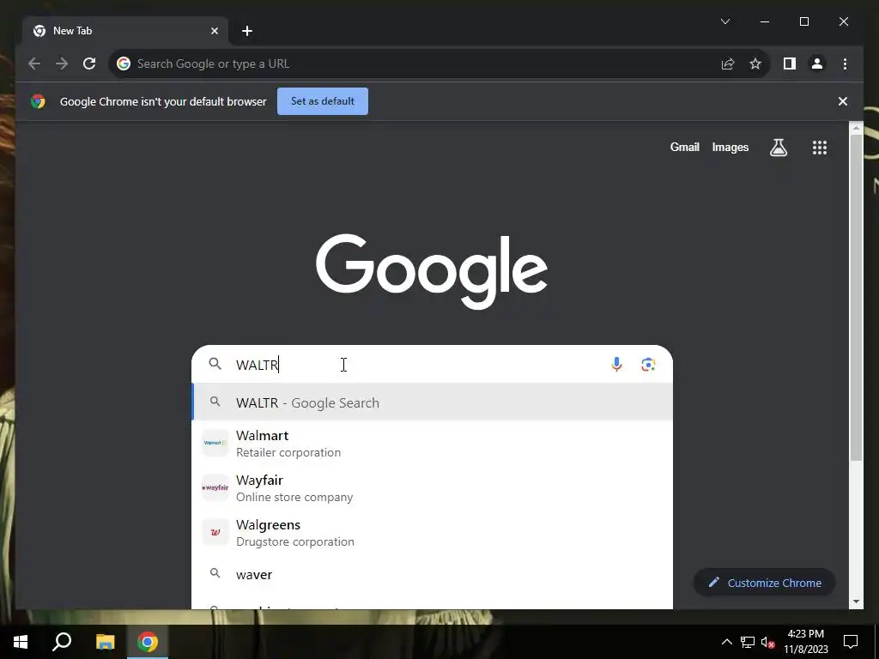Click the Chrome logo in the infobar
The height and width of the screenshot is (659, 879).
tap(38, 101)
